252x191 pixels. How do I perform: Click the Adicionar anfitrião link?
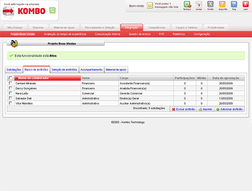point(231,109)
